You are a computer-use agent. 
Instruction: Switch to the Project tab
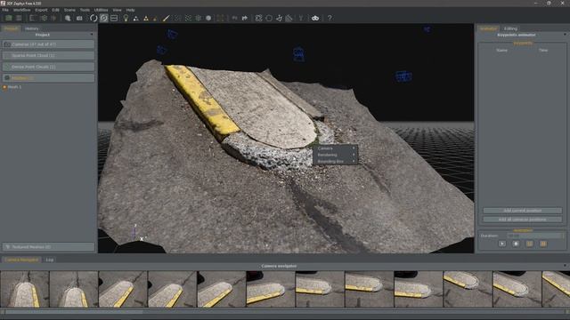tap(11, 28)
